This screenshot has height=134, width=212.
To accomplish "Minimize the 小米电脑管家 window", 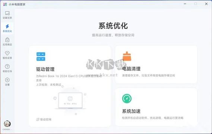I will click(x=185, y=4).
